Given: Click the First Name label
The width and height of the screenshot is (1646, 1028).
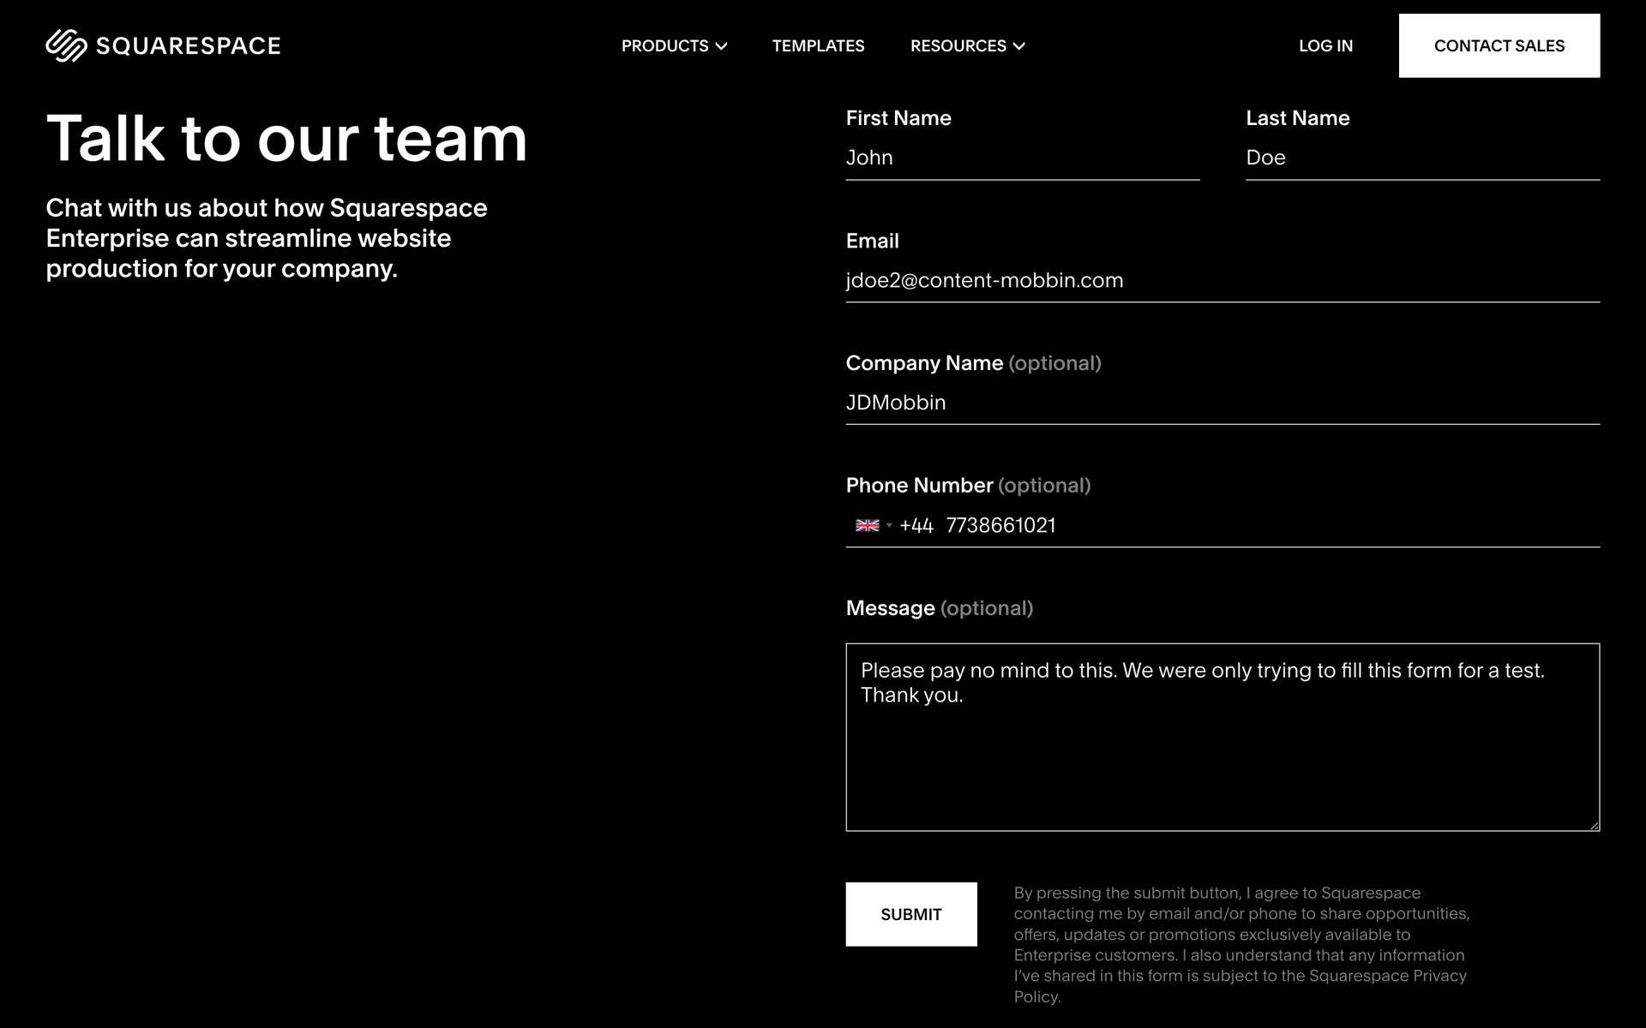Looking at the screenshot, I should 898,118.
